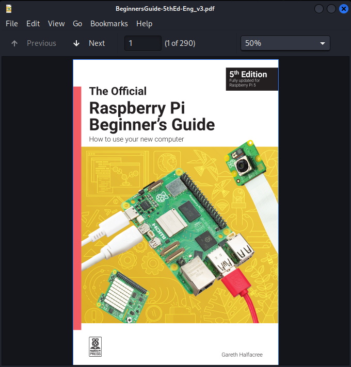Viewport: 351px width, 367px height.
Task: Open the Go menu
Action: (x=77, y=24)
